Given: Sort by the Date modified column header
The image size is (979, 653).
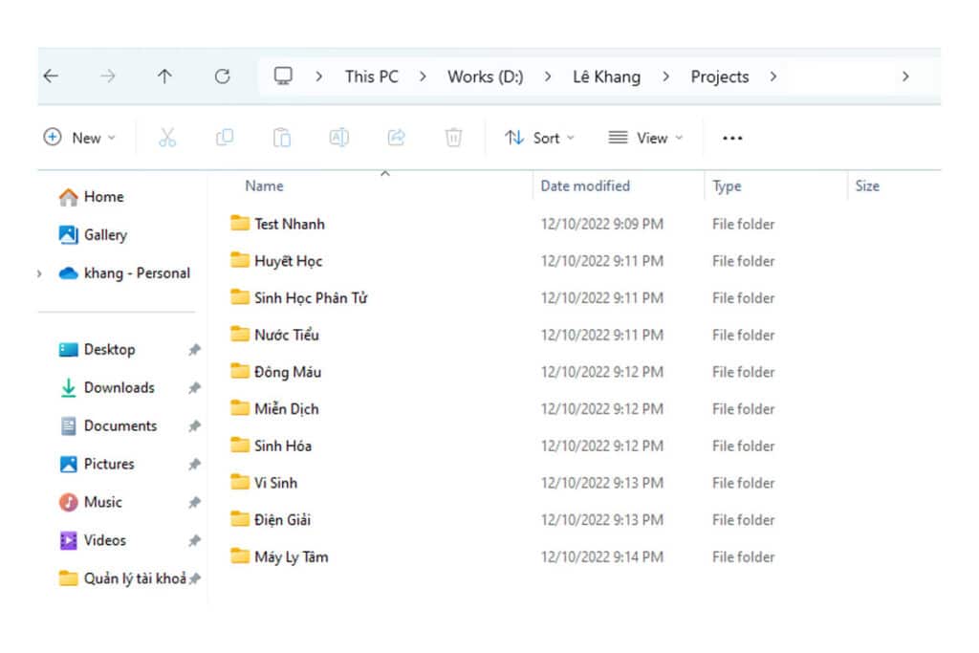Looking at the screenshot, I should tap(585, 186).
